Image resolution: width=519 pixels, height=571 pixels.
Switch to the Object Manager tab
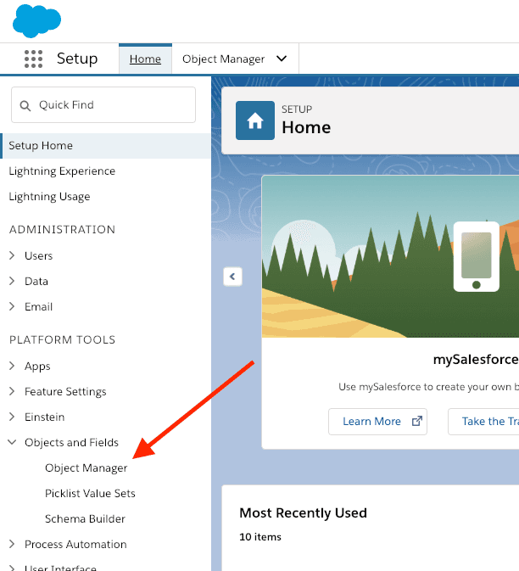coord(224,59)
